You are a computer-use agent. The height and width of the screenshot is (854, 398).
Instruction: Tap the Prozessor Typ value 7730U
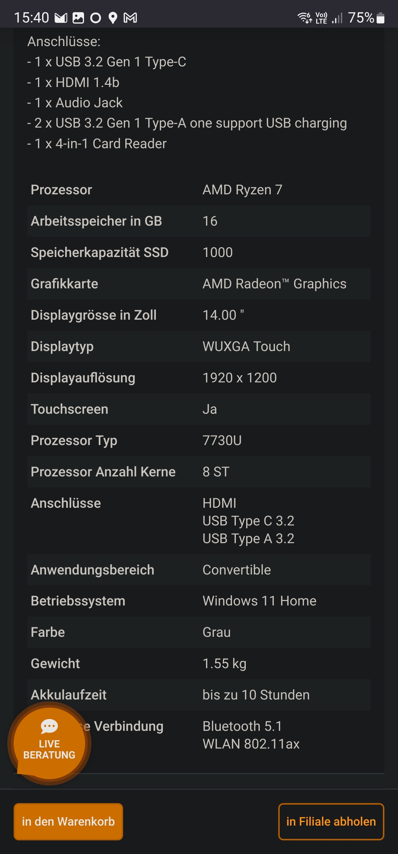222,441
